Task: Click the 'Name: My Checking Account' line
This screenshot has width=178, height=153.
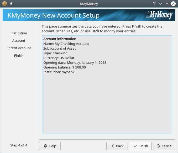Action: coord(66,44)
